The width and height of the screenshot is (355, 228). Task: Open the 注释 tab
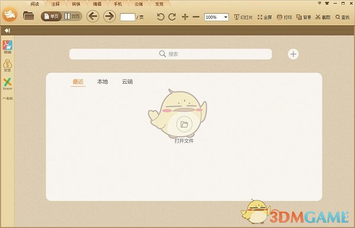55,4
